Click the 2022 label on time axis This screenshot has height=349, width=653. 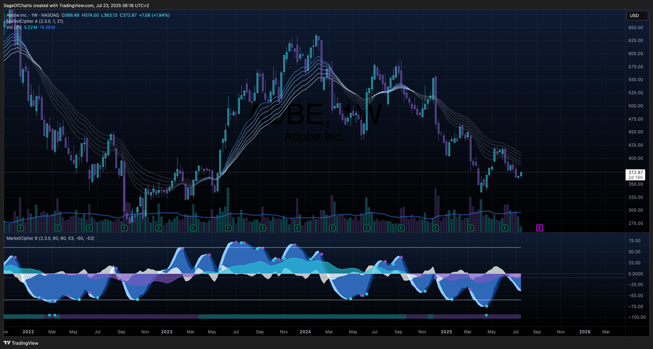28,332
